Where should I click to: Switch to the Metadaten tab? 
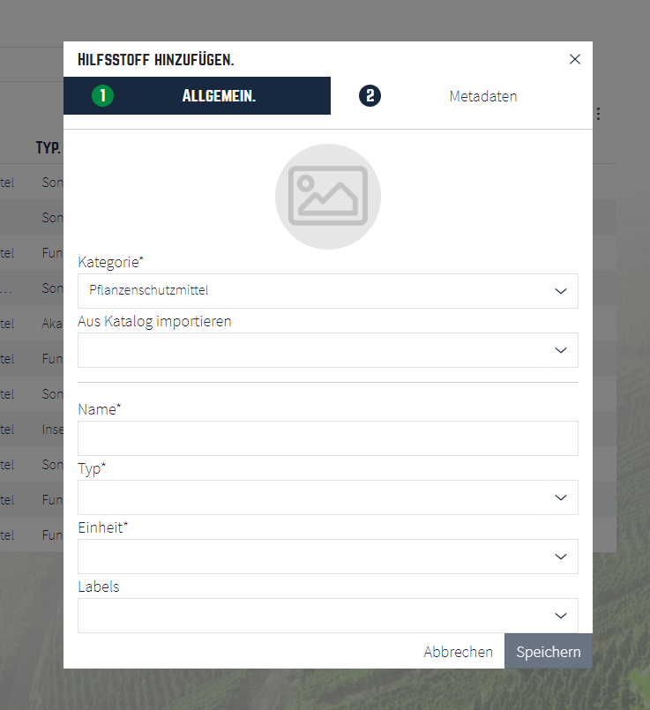(483, 96)
